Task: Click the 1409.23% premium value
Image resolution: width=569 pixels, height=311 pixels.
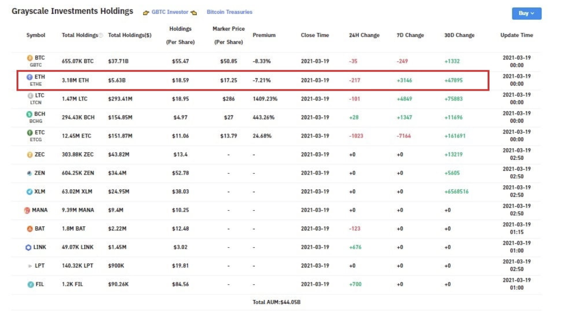Action: click(265, 99)
